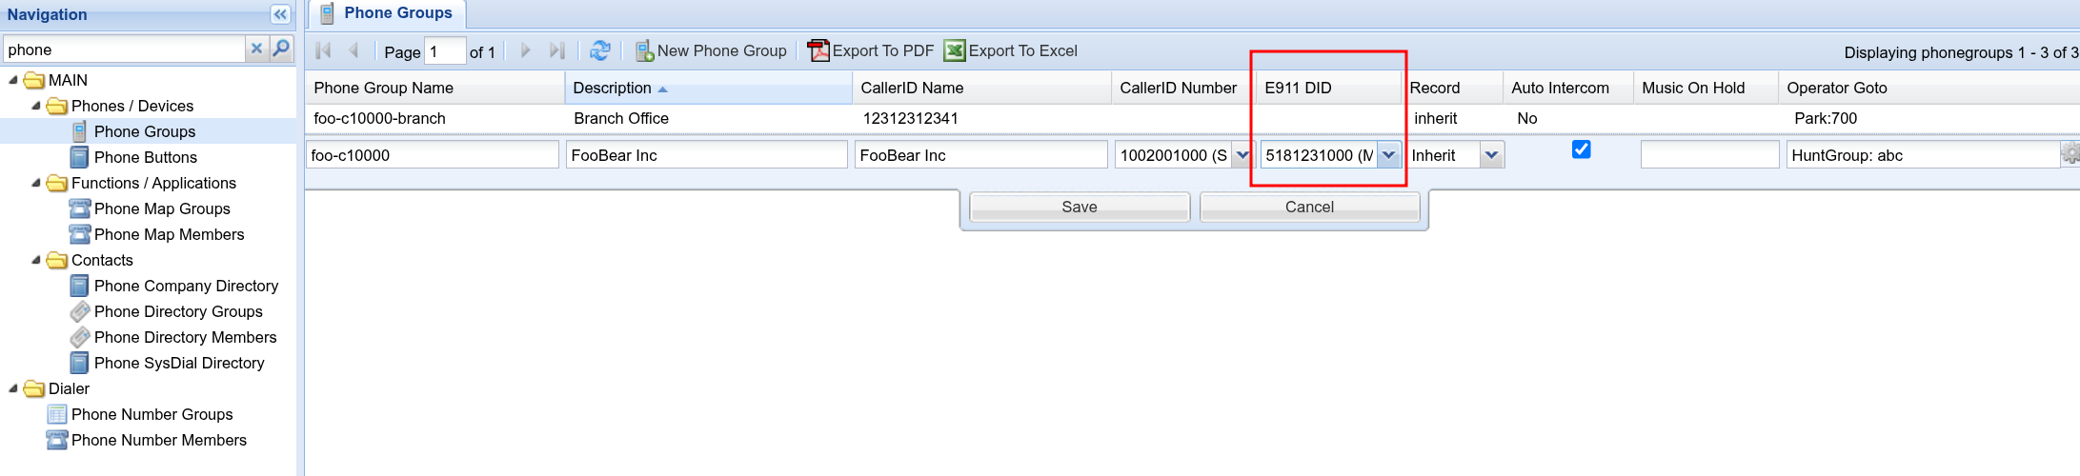The image size is (2080, 476).
Task: Jump to last page arrow
Action: click(x=557, y=50)
